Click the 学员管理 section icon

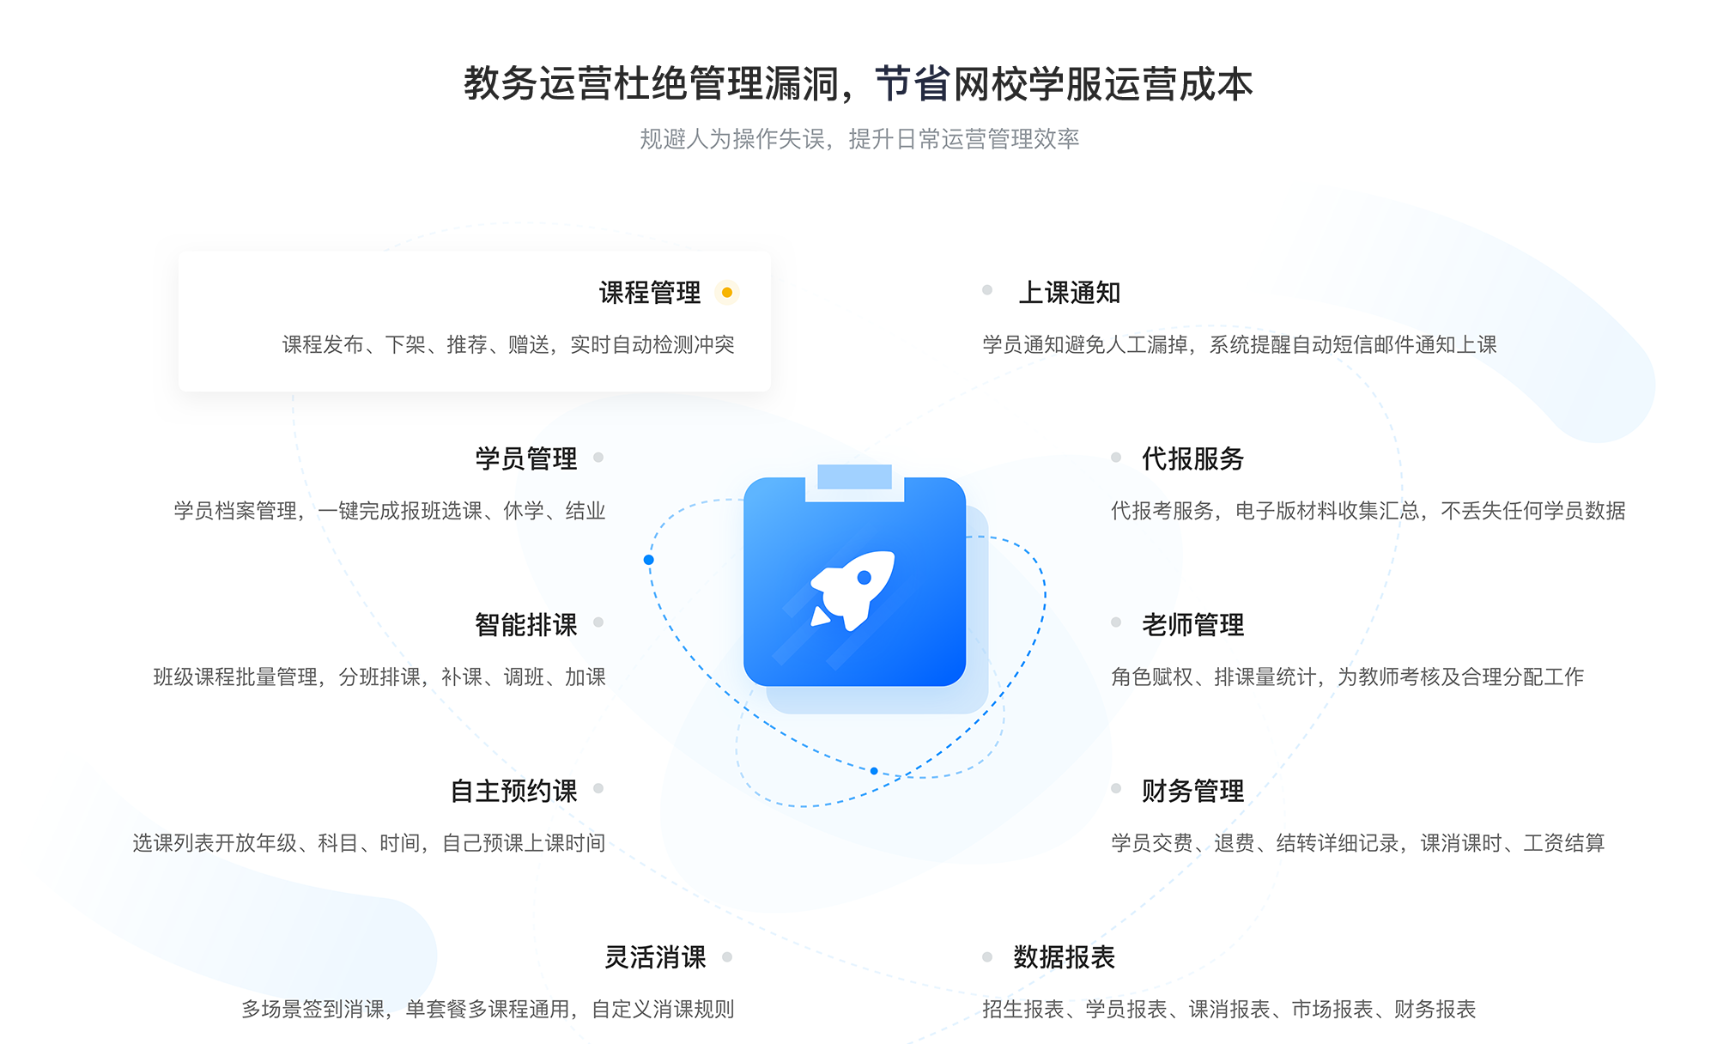[623, 454]
